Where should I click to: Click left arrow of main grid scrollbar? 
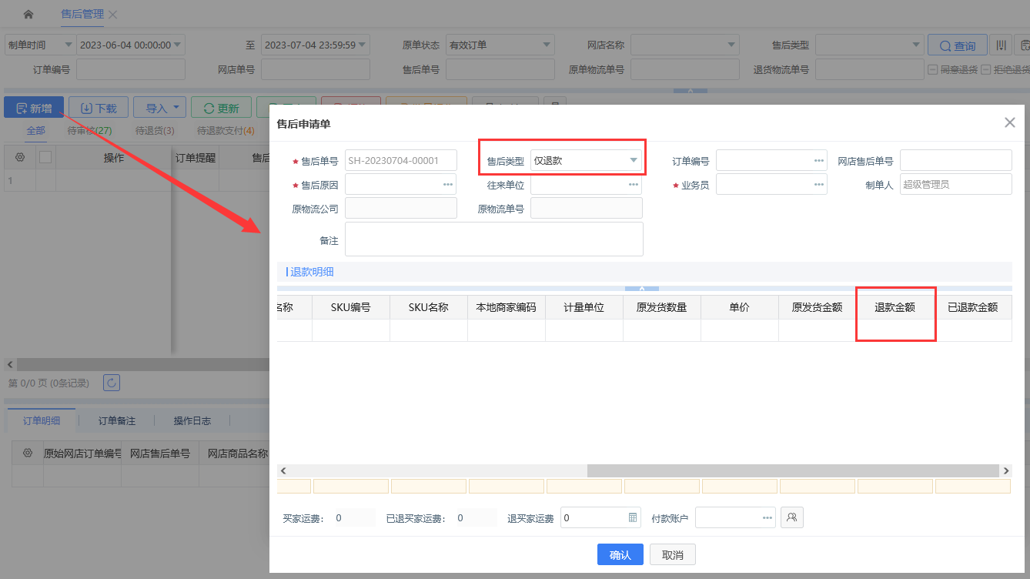(x=9, y=364)
